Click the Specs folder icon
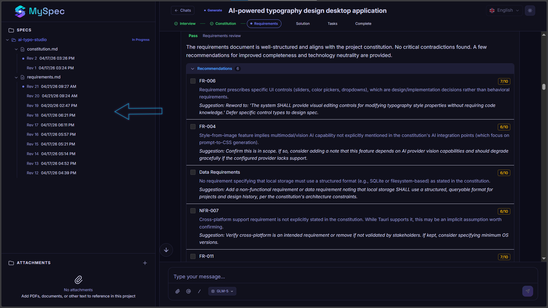Screen dimensions: 548x308 click(11, 30)
